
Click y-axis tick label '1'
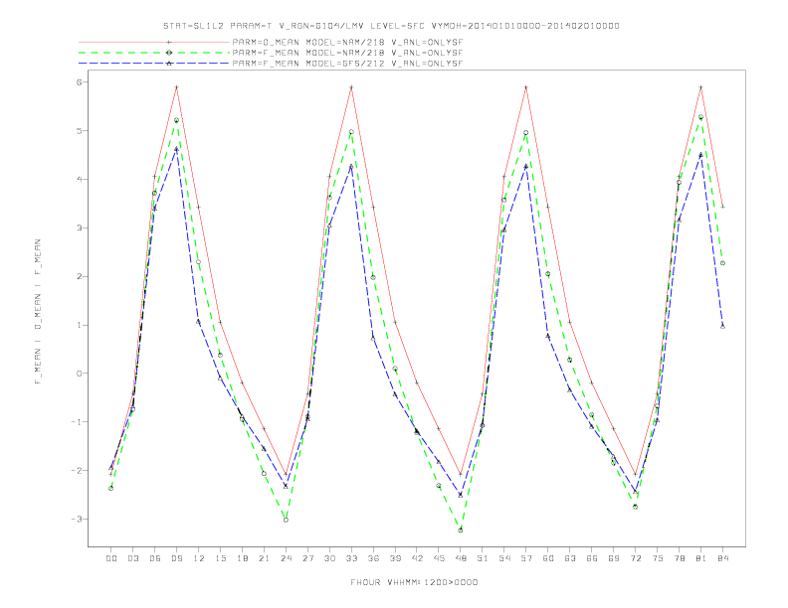click(80, 325)
